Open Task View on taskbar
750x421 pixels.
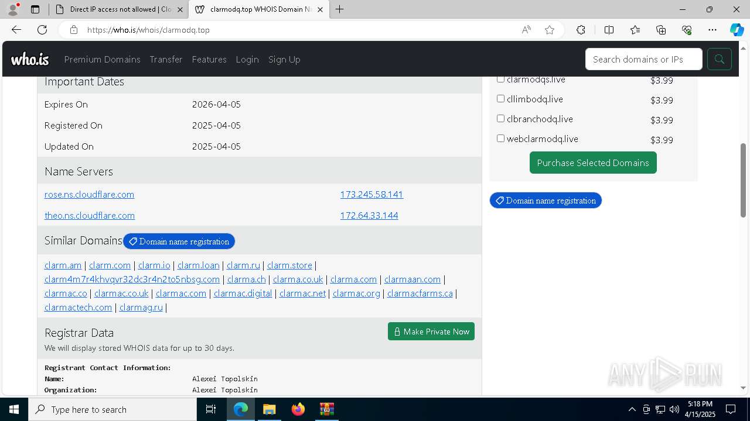[211, 409]
